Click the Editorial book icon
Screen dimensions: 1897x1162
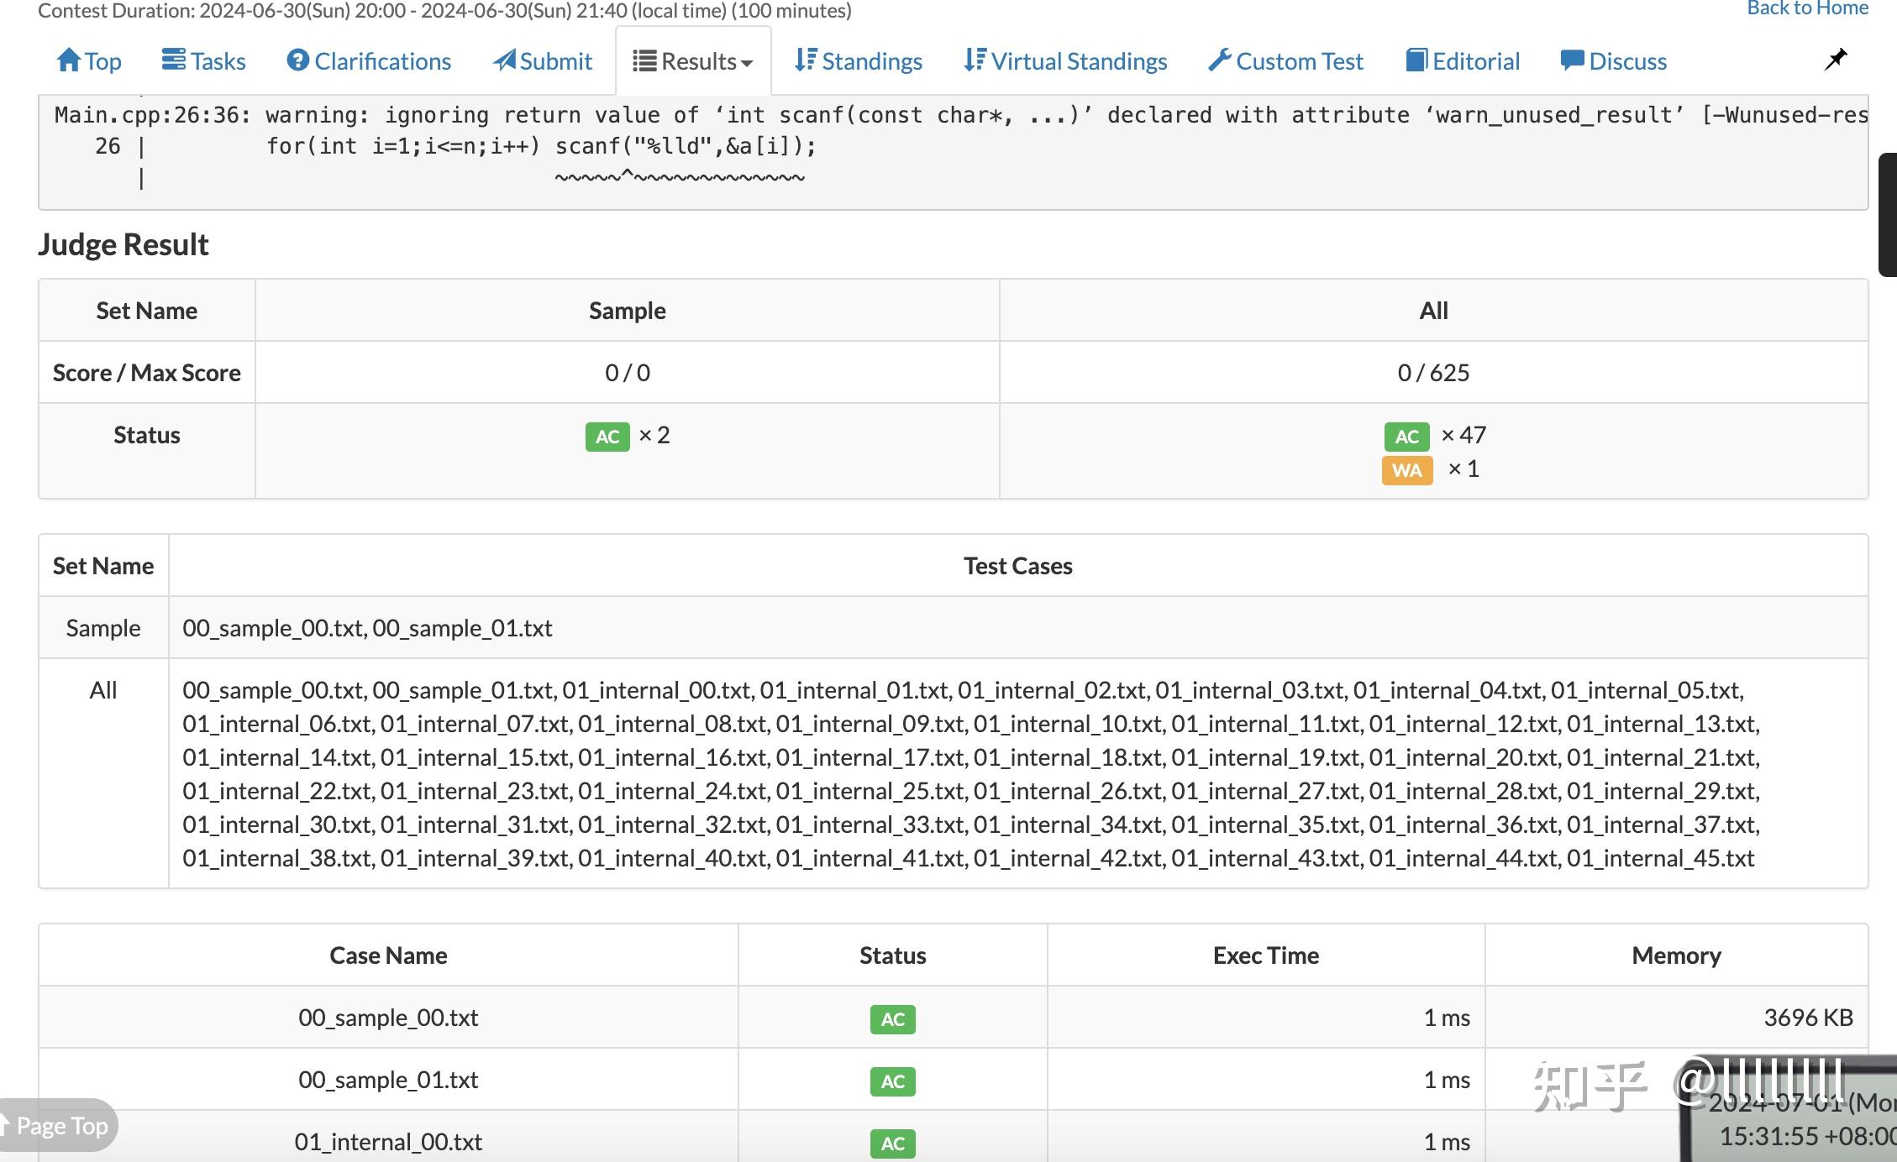click(1416, 60)
